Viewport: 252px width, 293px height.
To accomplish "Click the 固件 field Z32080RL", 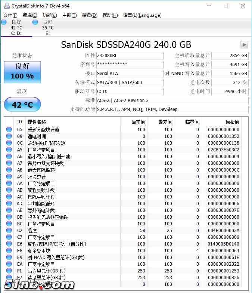I will click(x=130, y=56).
